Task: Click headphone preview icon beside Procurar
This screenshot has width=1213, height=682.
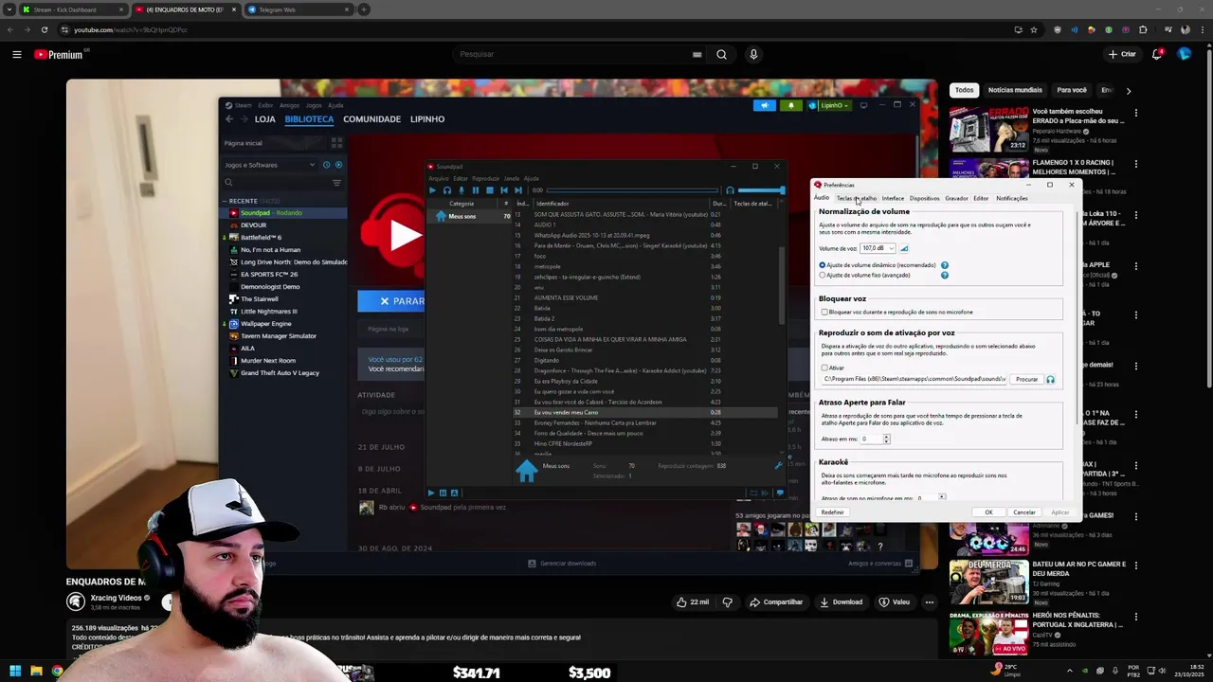Action: (x=1050, y=379)
